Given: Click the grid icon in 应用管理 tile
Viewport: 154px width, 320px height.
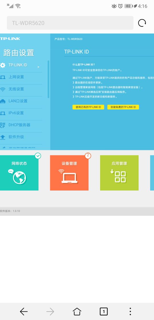Looking at the screenshot, I should point(120,177).
